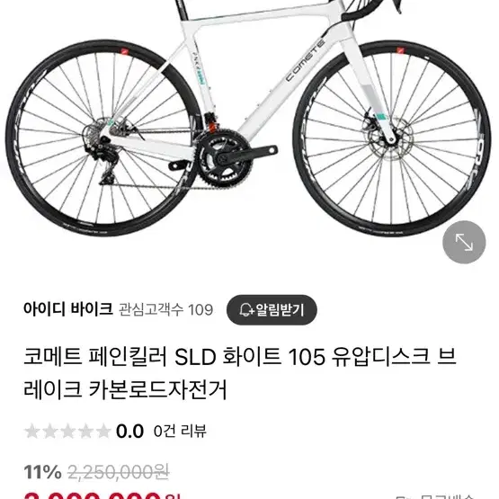Click the struck-through 2,250,000원 price

tap(119, 472)
